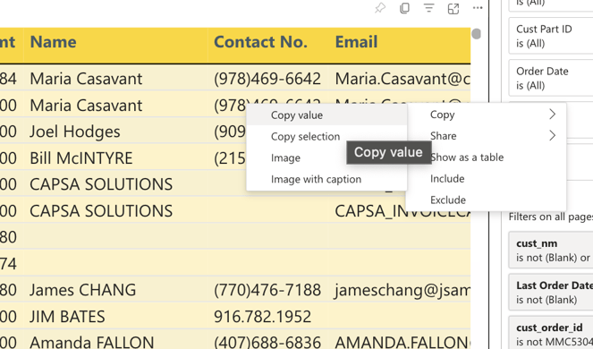Open the Cust Part ID filter card
This screenshot has height=349, width=593.
click(551, 36)
